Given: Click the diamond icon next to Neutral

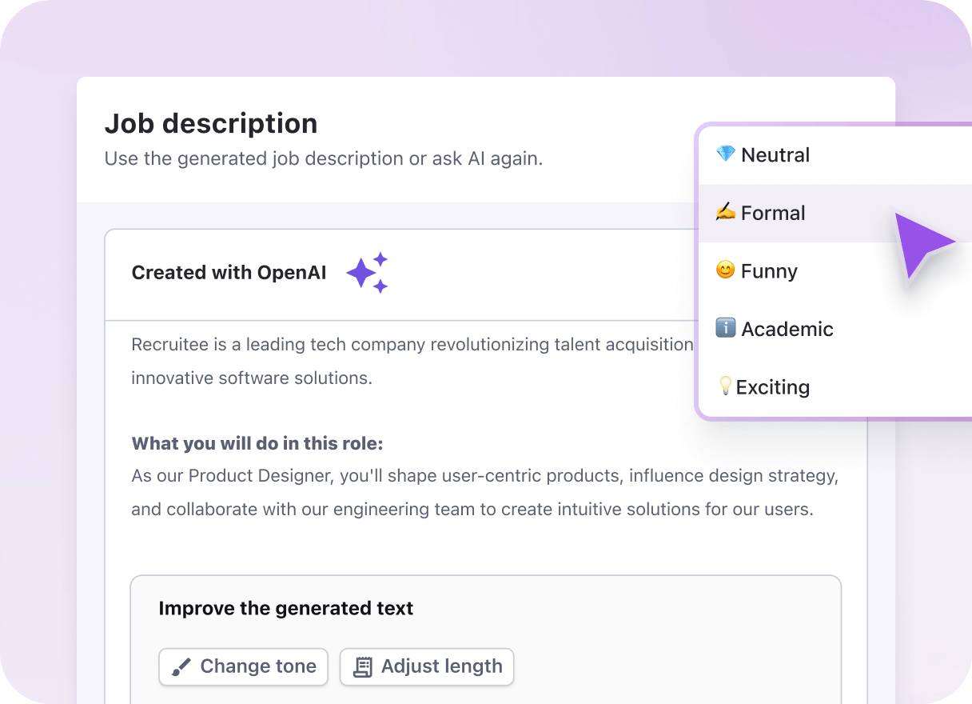Looking at the screenshot, I should pyautogui.click(x=724, y=154).
